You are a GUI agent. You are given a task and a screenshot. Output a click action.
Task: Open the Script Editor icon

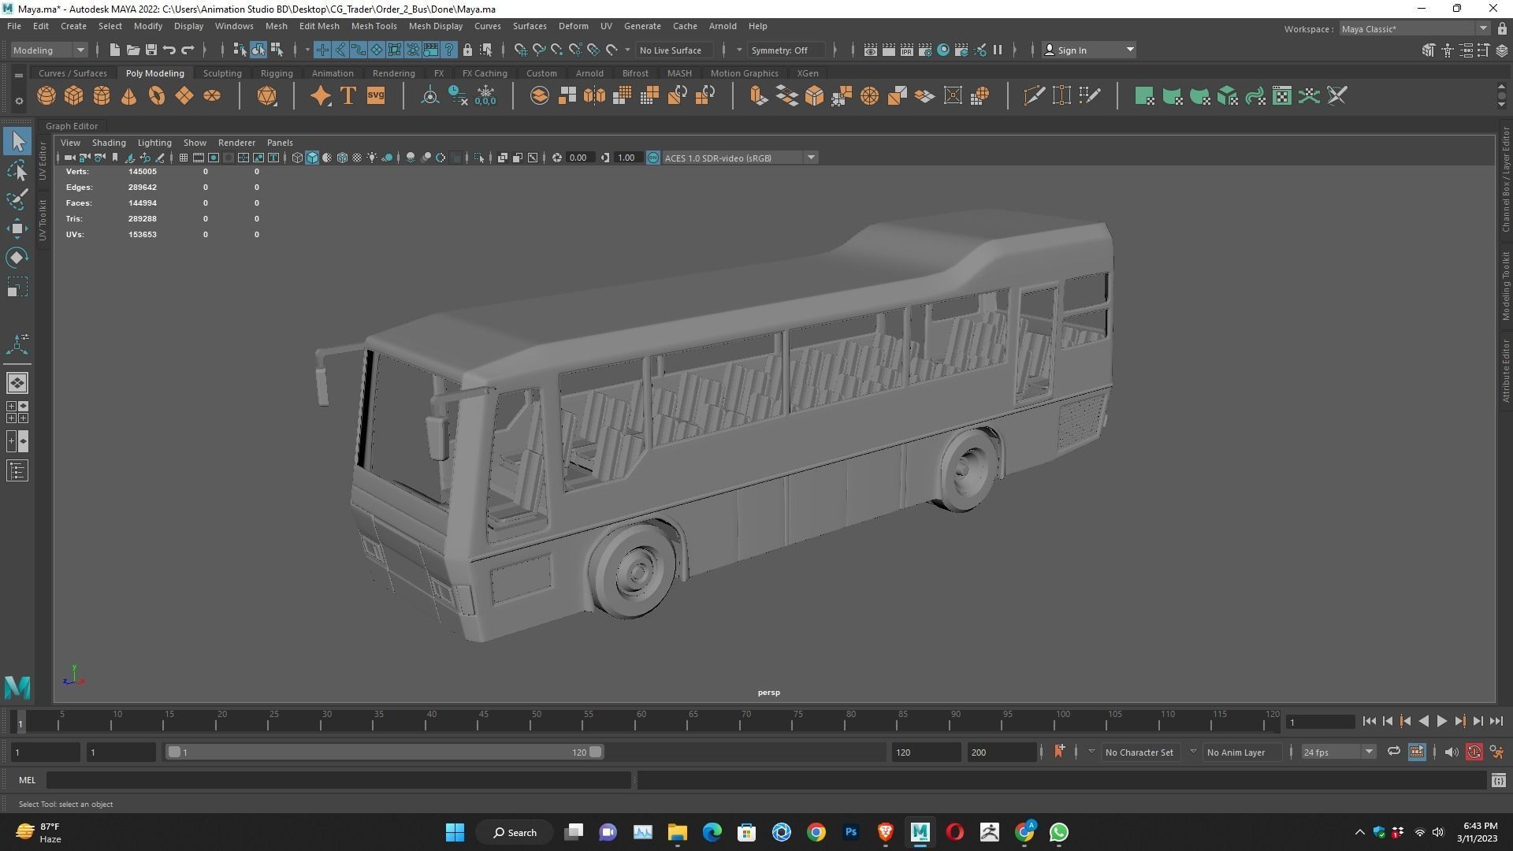pyautogui.click(x=1498, y=780)
